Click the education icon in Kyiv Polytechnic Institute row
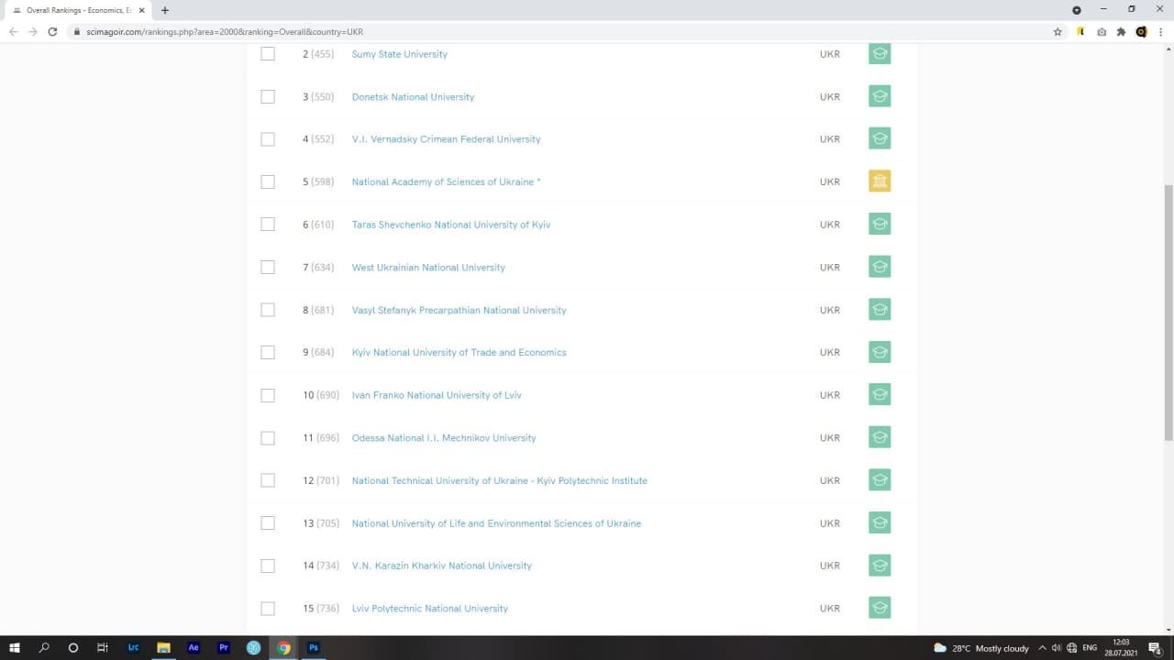1174x660 pixels. click(880, 480)
